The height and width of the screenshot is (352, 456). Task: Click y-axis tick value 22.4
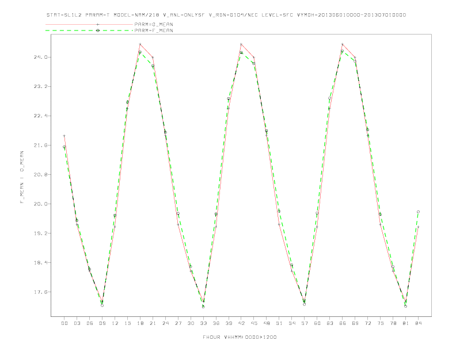[x=40, y=116]
